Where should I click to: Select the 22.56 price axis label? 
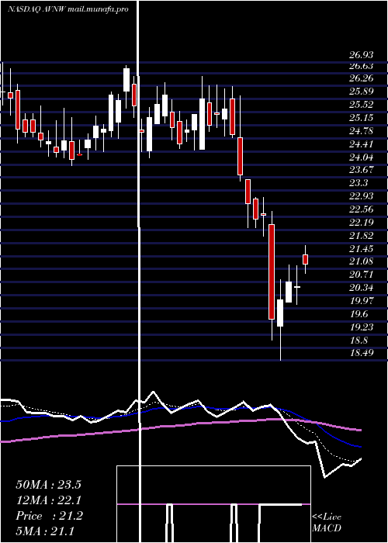[362, 209]
